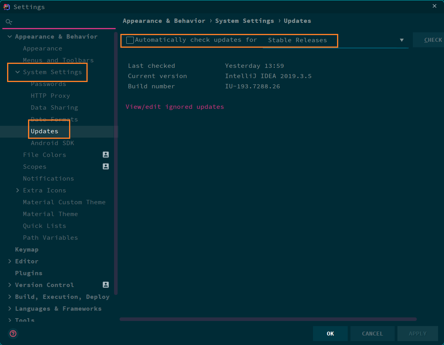Select File Colors settings
The image size is (444, 345).
click(x=45, y=155)
